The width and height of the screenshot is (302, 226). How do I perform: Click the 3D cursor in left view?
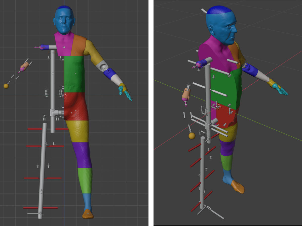[64, 96]
